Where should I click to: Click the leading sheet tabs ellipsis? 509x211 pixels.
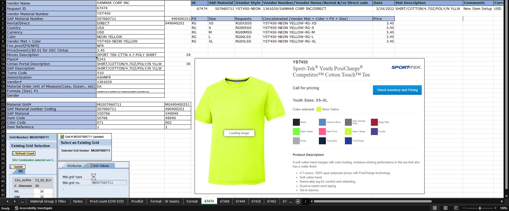pos(22,201)
